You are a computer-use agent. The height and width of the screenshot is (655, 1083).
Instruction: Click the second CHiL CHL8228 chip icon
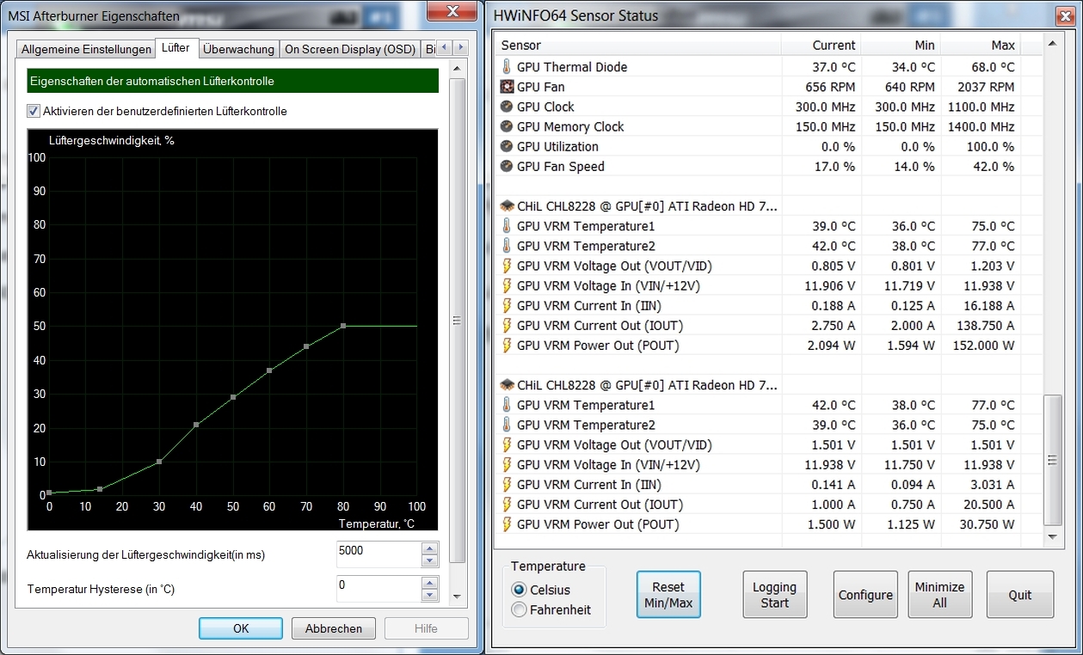click(x=507, y=385)
